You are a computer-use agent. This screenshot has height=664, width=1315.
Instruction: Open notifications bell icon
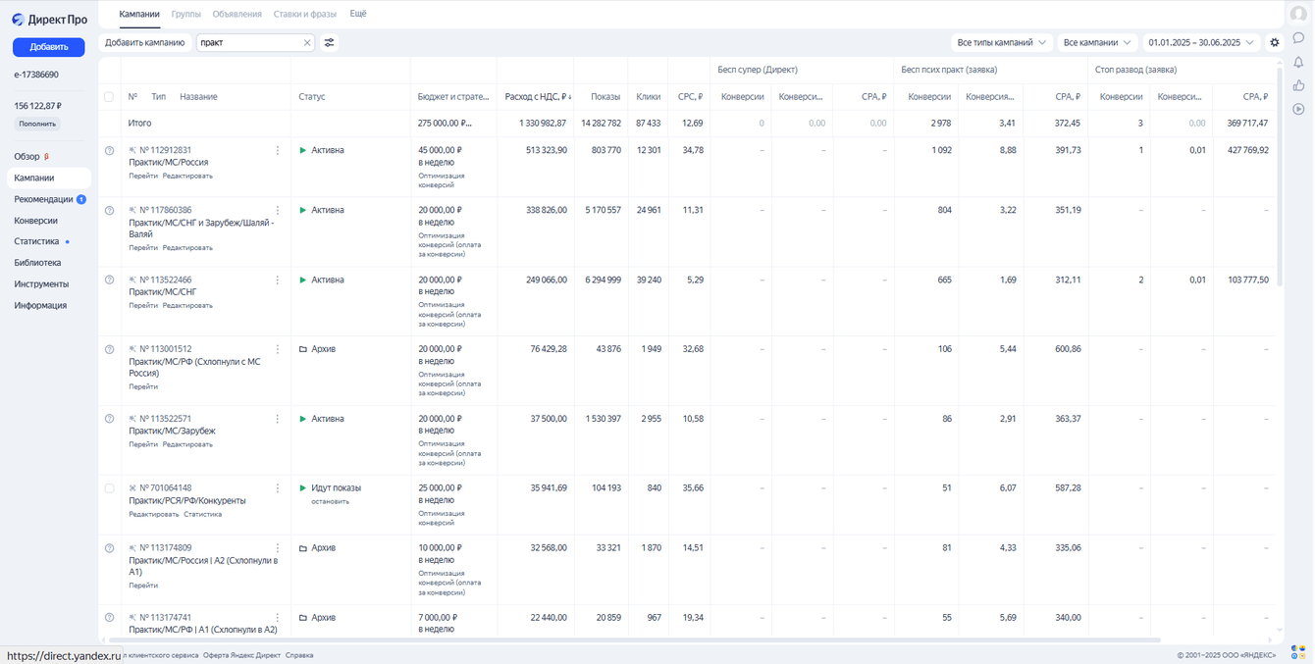[1298, 62]
